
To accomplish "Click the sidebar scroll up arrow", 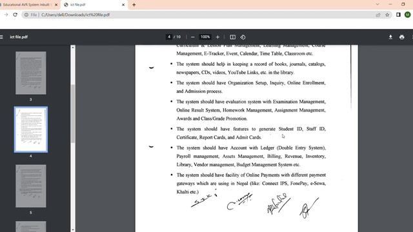I will [x=73, y=47].
